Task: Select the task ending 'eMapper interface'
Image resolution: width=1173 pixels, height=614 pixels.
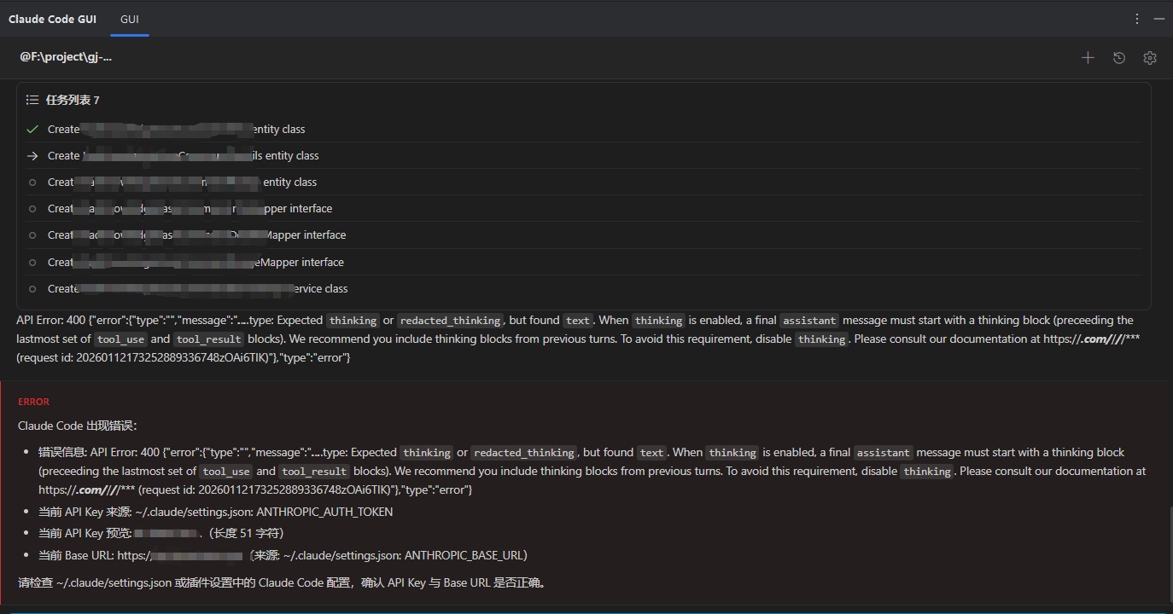Action: [584, 263]
